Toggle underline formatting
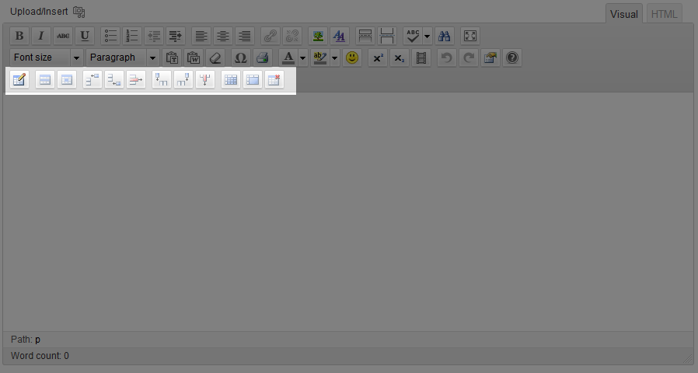Screen dimensions: 698x373 85,36
